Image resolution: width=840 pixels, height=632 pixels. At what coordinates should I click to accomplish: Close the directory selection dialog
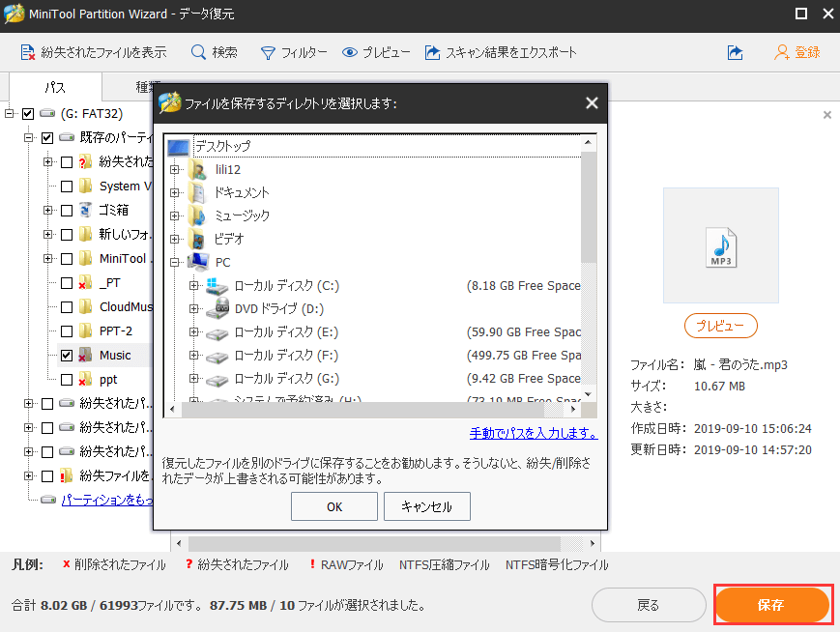[592, 102]
